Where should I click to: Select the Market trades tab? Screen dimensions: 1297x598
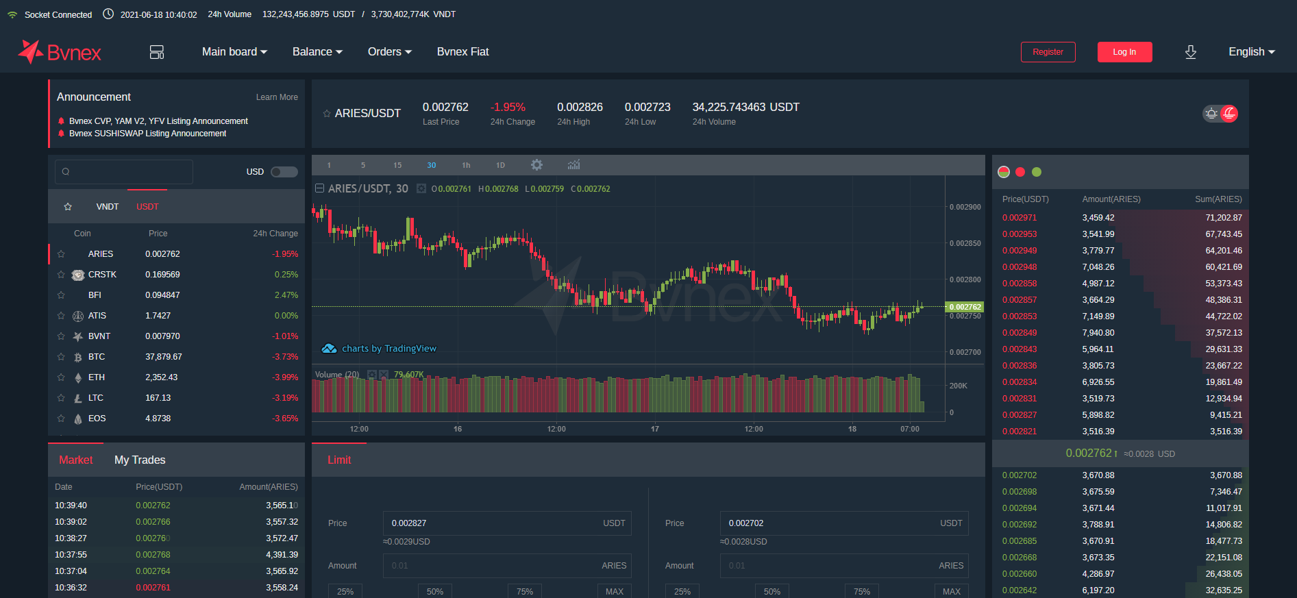tap(76, 460)
